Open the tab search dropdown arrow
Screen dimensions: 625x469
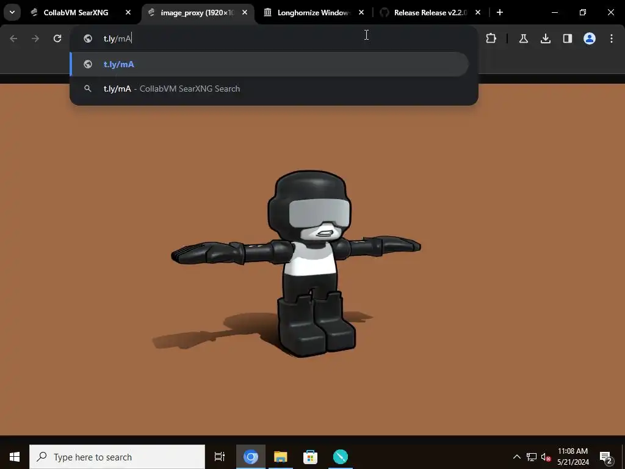click(x=12, y=12)
